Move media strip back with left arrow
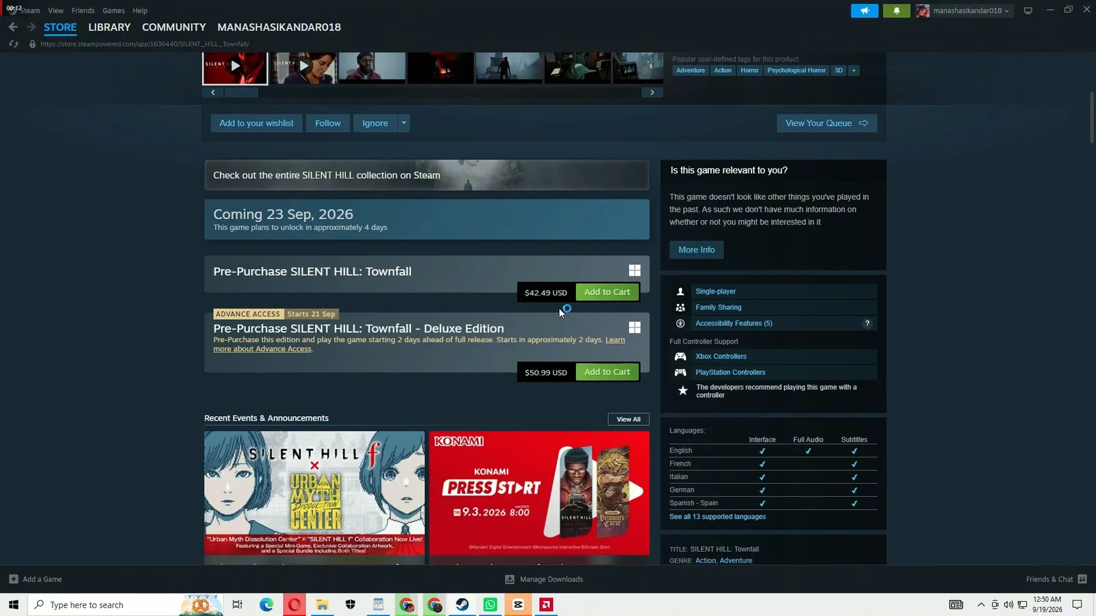The height and width of the screenshot is (616, 1096). click(x=213, y=92)
